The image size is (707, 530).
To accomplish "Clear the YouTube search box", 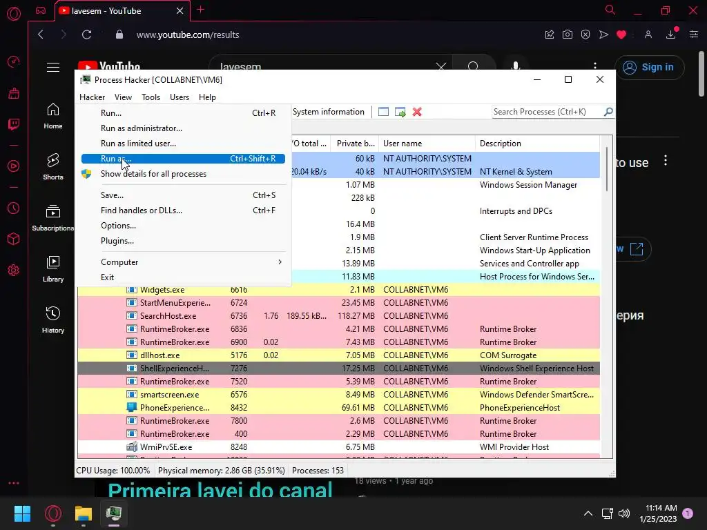I will 441,67.
